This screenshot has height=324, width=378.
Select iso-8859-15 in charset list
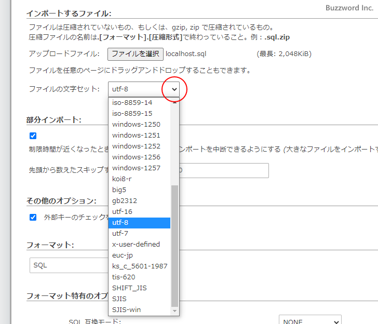click(x=139, y=114)
